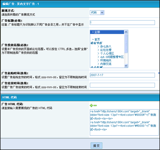Click the 广告起始时间 date field
Screen dimensions: 160x150
click(122, 75)
